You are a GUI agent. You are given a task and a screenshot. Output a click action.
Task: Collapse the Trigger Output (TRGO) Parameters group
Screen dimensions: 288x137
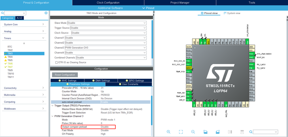pos(52,105)
